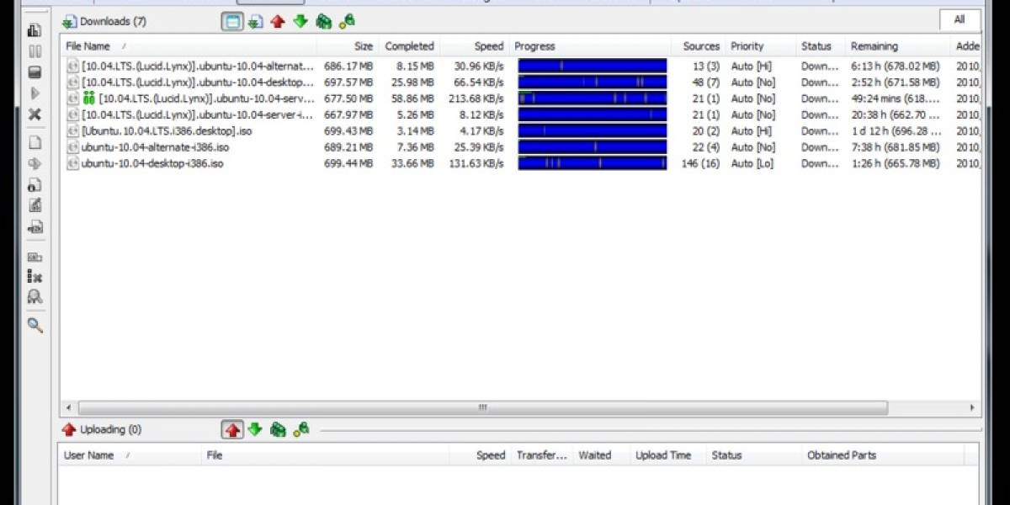Sort uploads by Upload Time column

point(668,455)
